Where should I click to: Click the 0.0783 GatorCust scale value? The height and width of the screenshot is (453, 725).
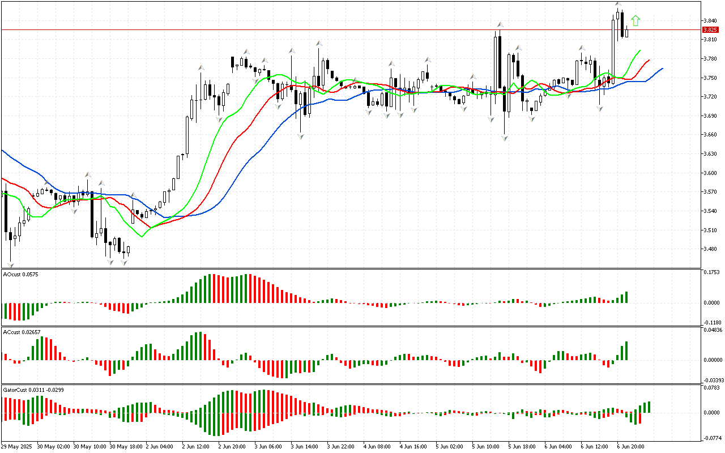[x=711, y=388]
